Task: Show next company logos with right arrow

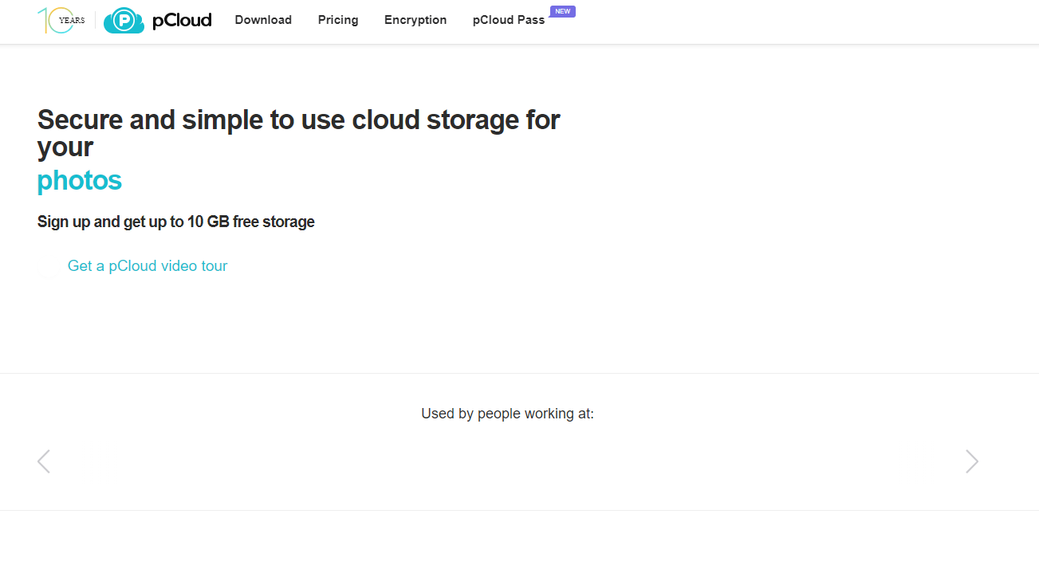Action: click(972, 461)
